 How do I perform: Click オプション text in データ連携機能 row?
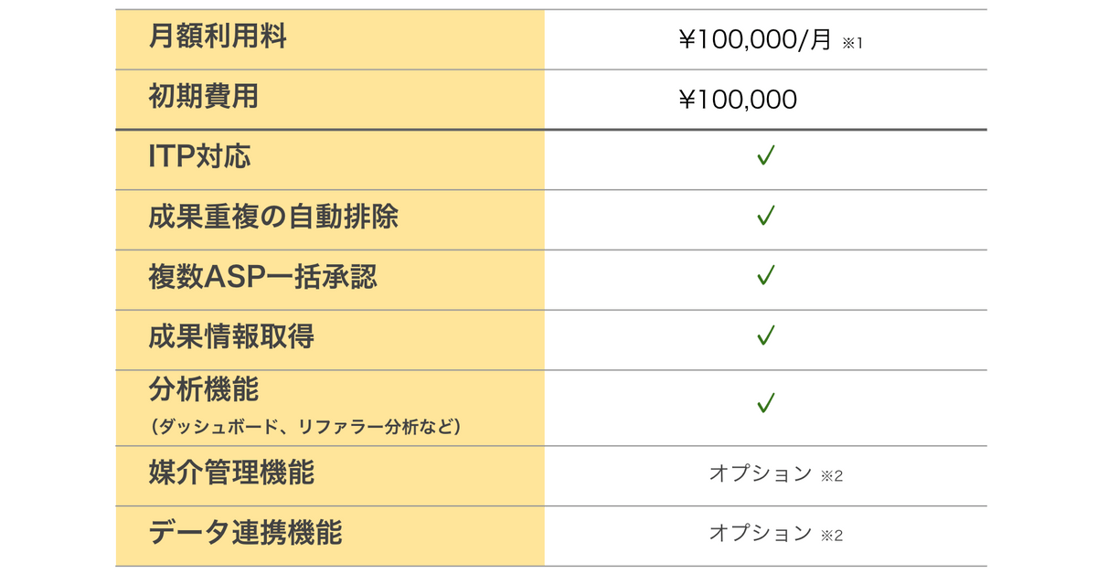pos(761,533)
